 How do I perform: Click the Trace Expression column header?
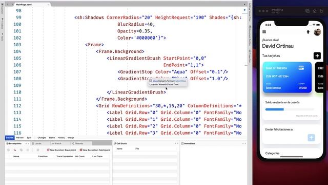[65, 156]
